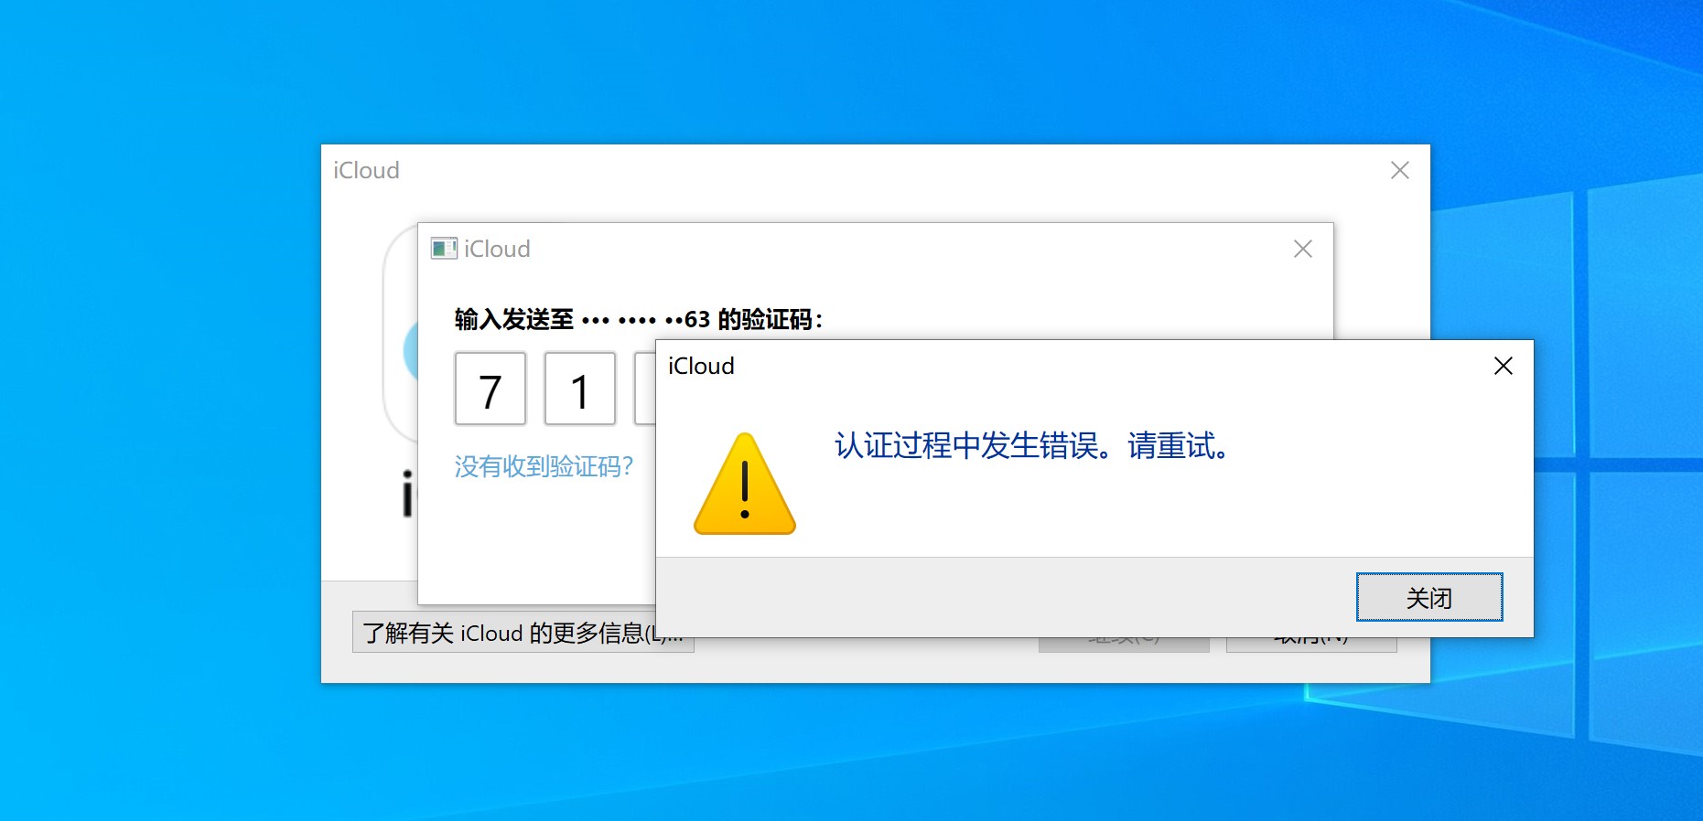Screen dimensions: 1703x821
Task: Close the main iCloud window behind the dialogs
Action: [x=1399, y=170]
